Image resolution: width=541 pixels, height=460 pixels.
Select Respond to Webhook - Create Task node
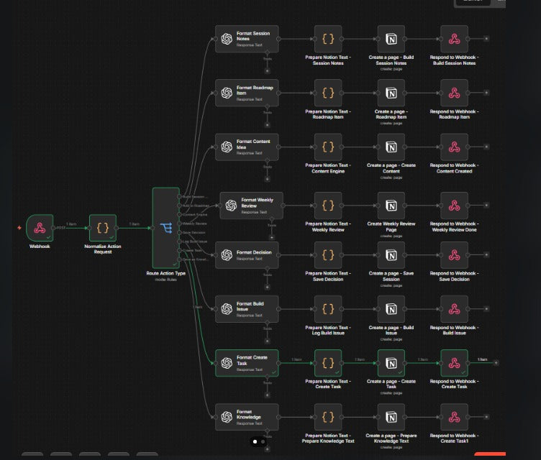455,363
